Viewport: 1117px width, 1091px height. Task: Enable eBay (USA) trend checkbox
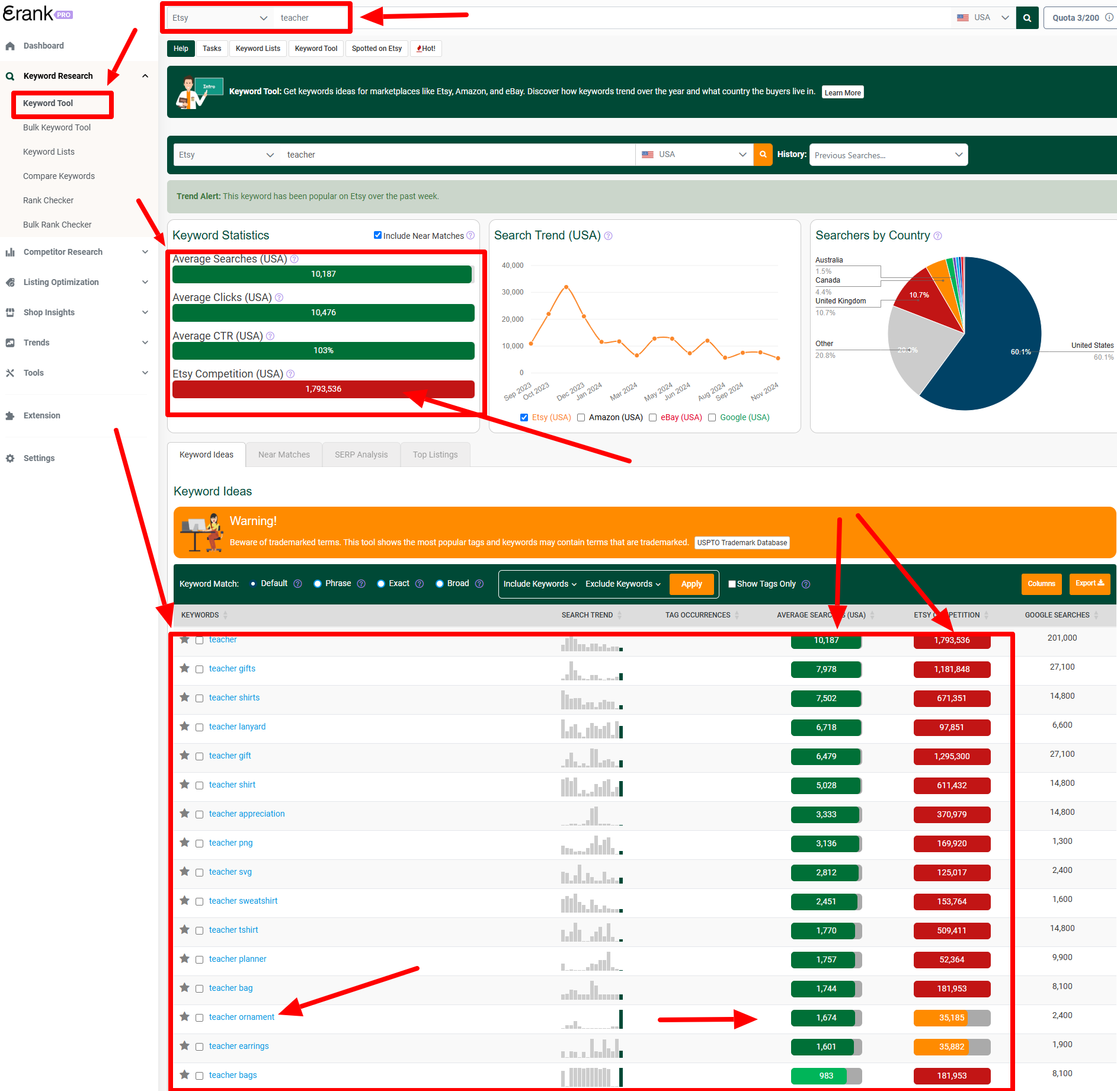pos(652,417)
